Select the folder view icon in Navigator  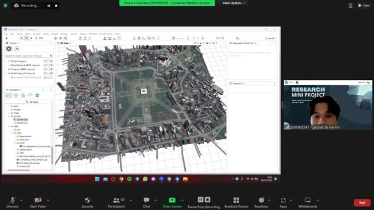click(9, 96)
